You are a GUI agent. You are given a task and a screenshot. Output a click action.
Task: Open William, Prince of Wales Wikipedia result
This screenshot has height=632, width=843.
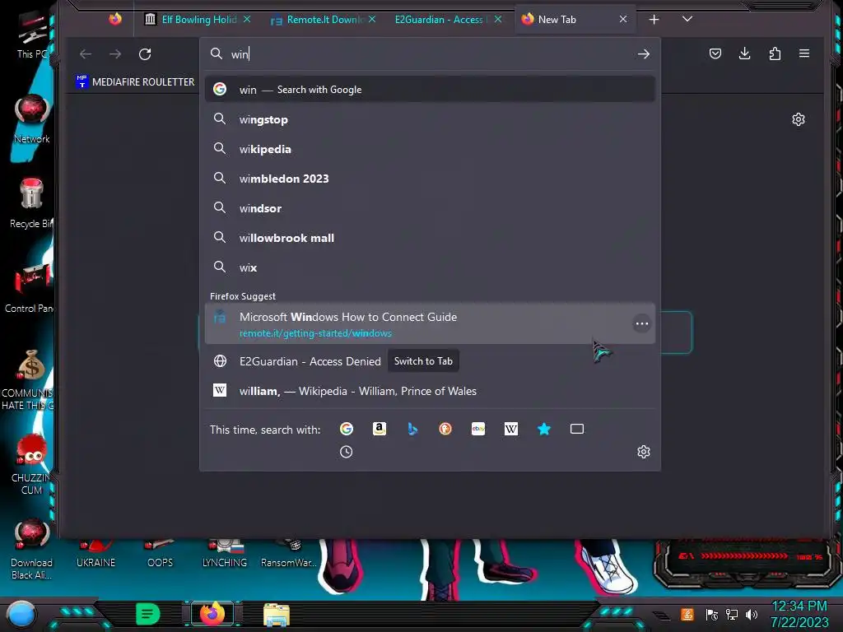pyautogui.click(x=430, y=391)
